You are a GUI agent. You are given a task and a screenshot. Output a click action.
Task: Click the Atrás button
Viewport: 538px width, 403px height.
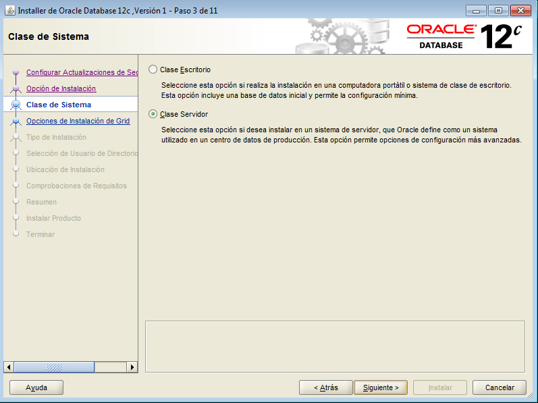(x=326, y=387)
